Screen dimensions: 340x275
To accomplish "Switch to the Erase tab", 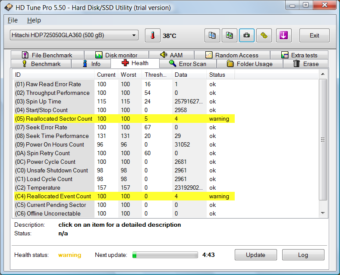I will click(x=306, y=64).
